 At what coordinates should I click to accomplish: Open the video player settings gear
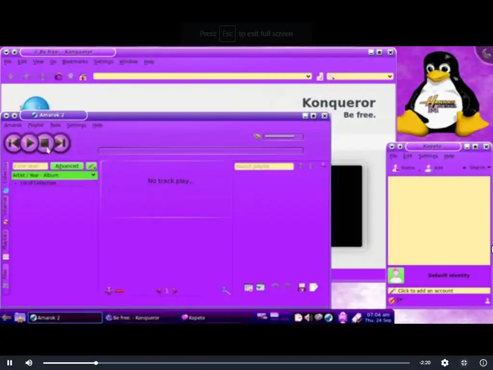444,363
